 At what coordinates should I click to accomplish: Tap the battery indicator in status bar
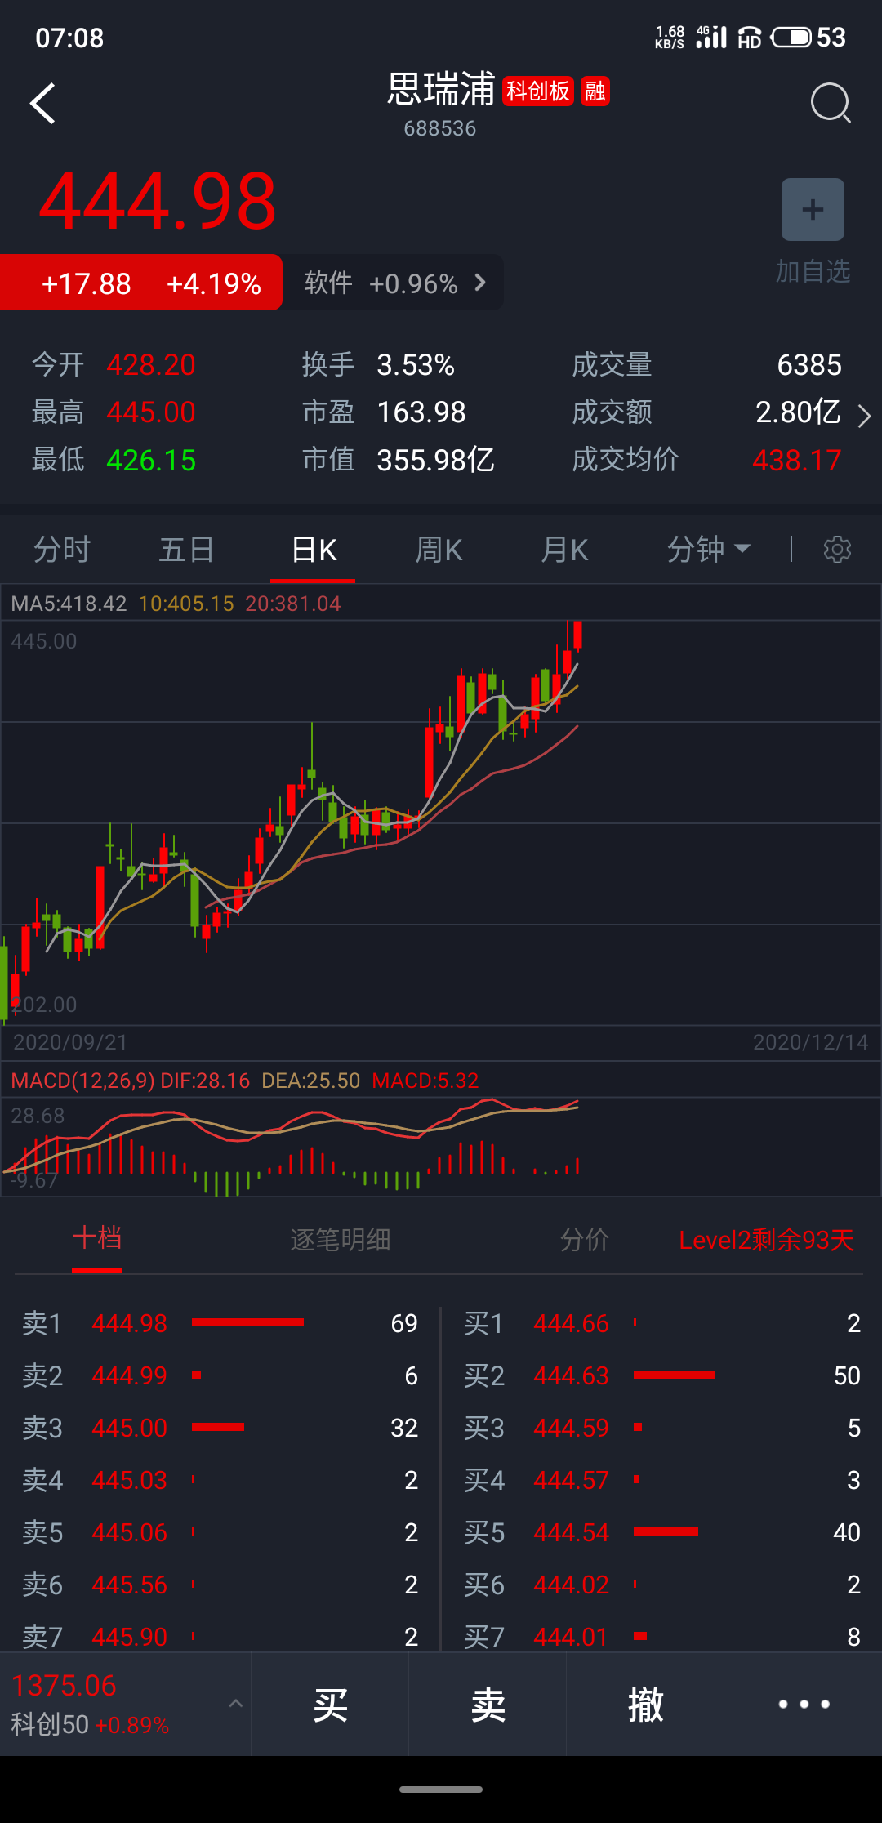pos(791,37)
